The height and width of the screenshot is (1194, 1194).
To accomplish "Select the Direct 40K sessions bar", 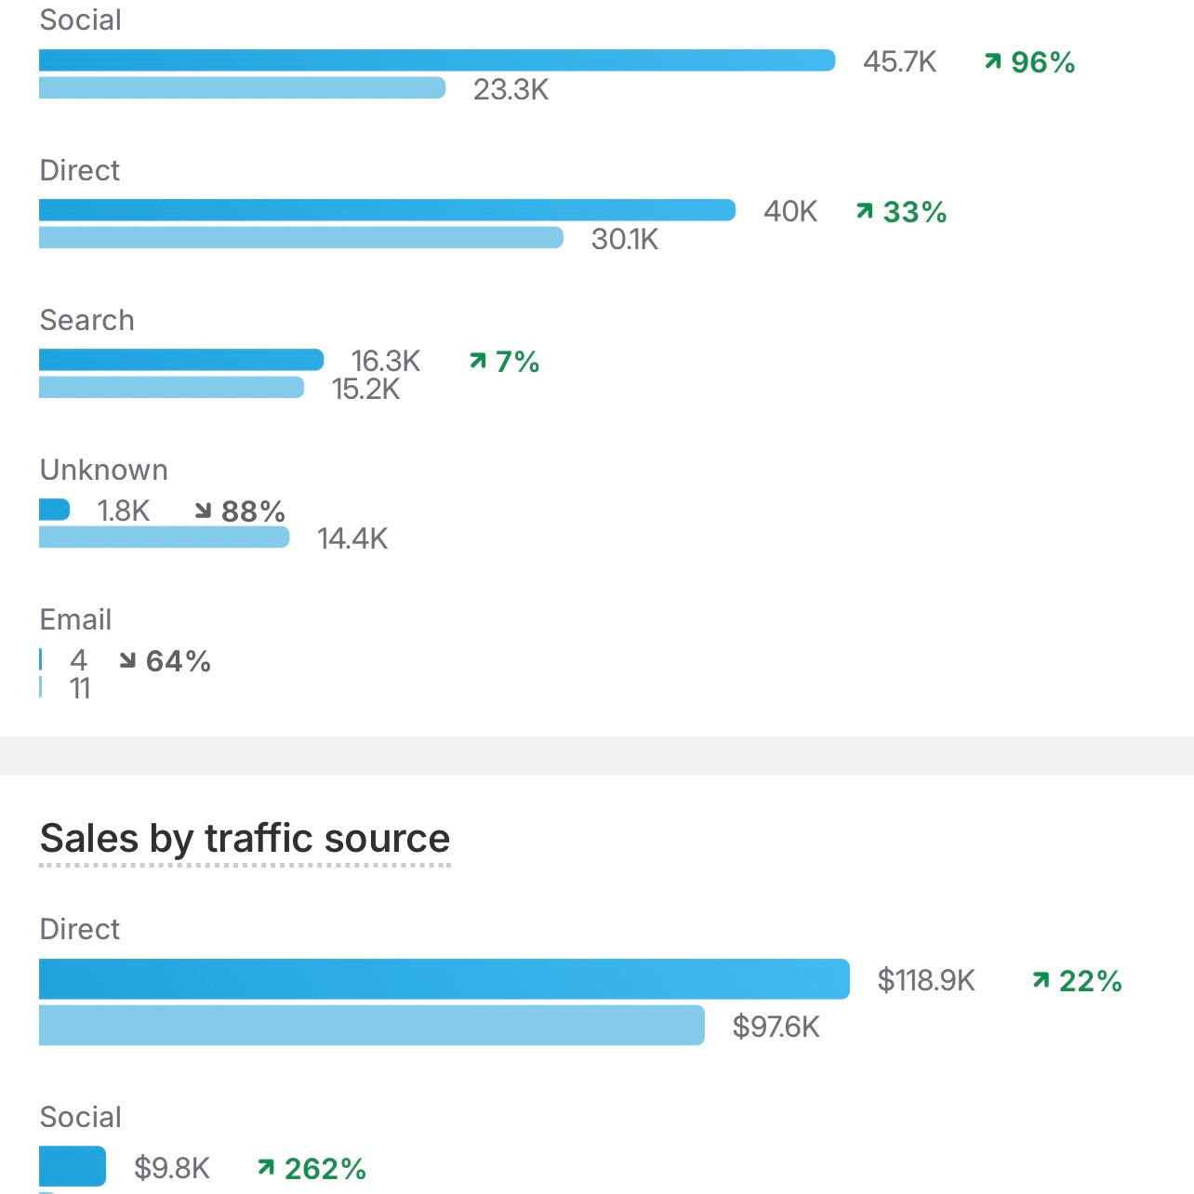I will [x=387, y=210].
